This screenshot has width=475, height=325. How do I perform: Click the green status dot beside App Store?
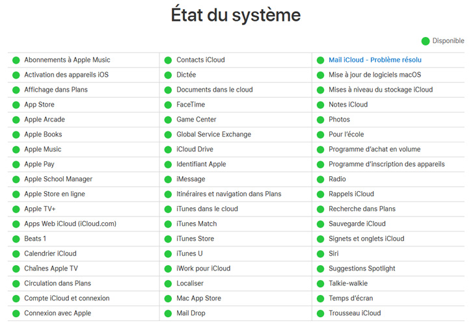click(16, 105)
